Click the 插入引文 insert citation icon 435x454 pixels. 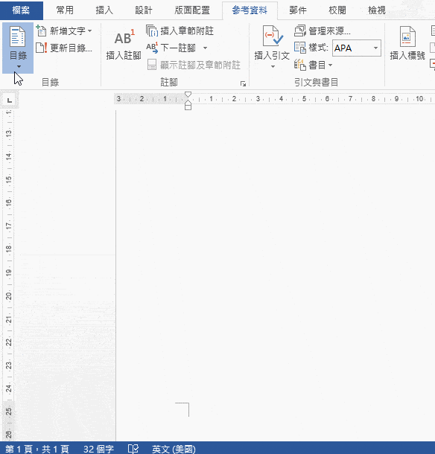[273, 36]
